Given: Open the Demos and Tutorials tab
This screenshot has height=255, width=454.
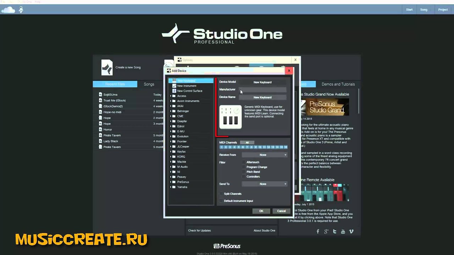Looking at the screenshot, I should [338, 84].
